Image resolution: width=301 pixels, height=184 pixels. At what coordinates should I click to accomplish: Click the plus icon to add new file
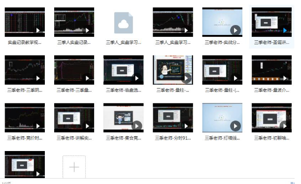[x=74, y=167]
